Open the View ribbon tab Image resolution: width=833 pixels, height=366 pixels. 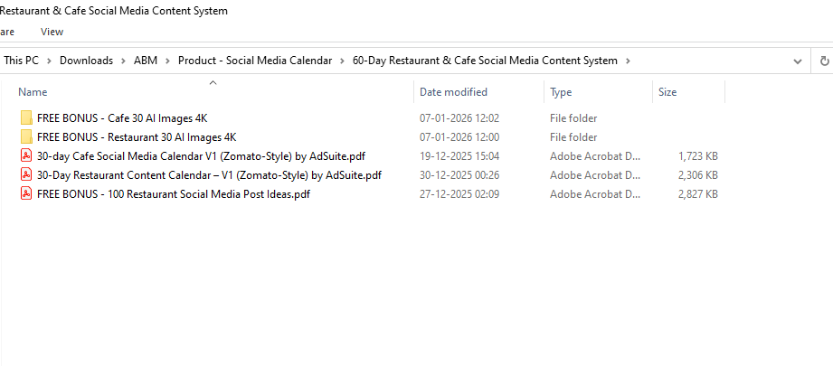[52, 32]
